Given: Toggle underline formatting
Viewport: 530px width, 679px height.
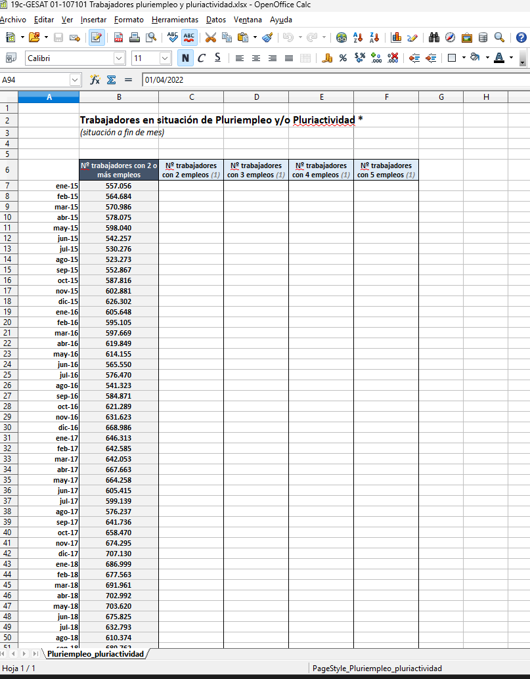Looking at the screenshot, I should [217, 58].
